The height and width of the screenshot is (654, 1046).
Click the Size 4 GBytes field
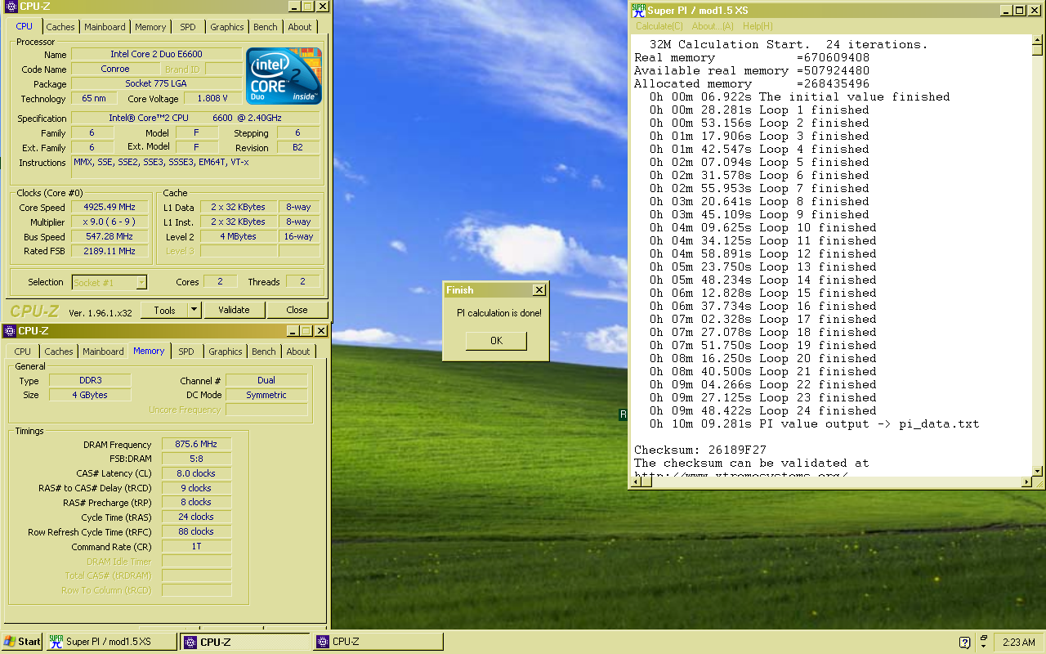coord(90,395)
